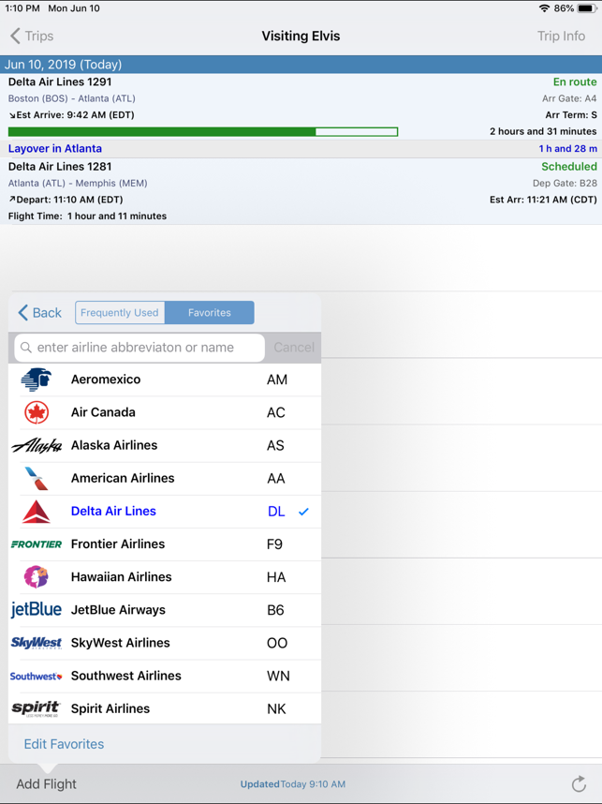Click Dep Gate: B28 text

coord(565,183)
